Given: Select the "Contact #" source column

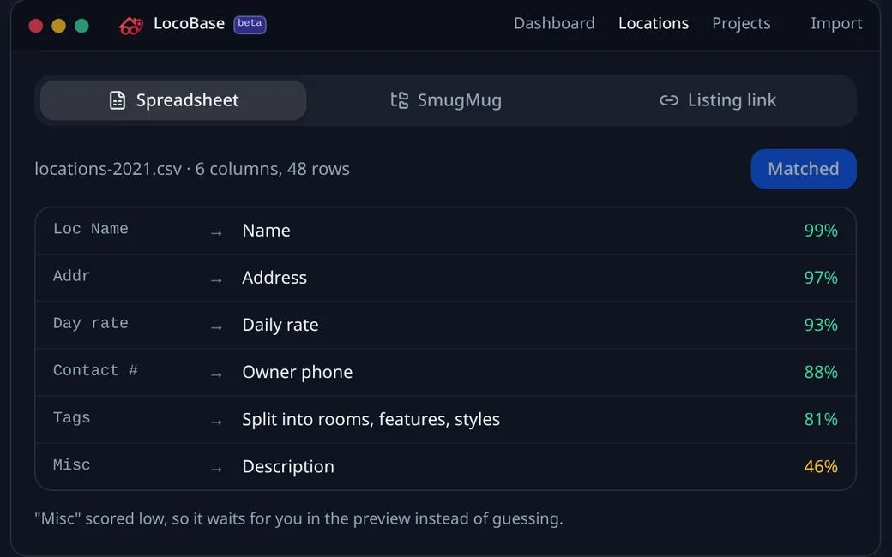Looking at the screenshot, I should pos(95,370).
